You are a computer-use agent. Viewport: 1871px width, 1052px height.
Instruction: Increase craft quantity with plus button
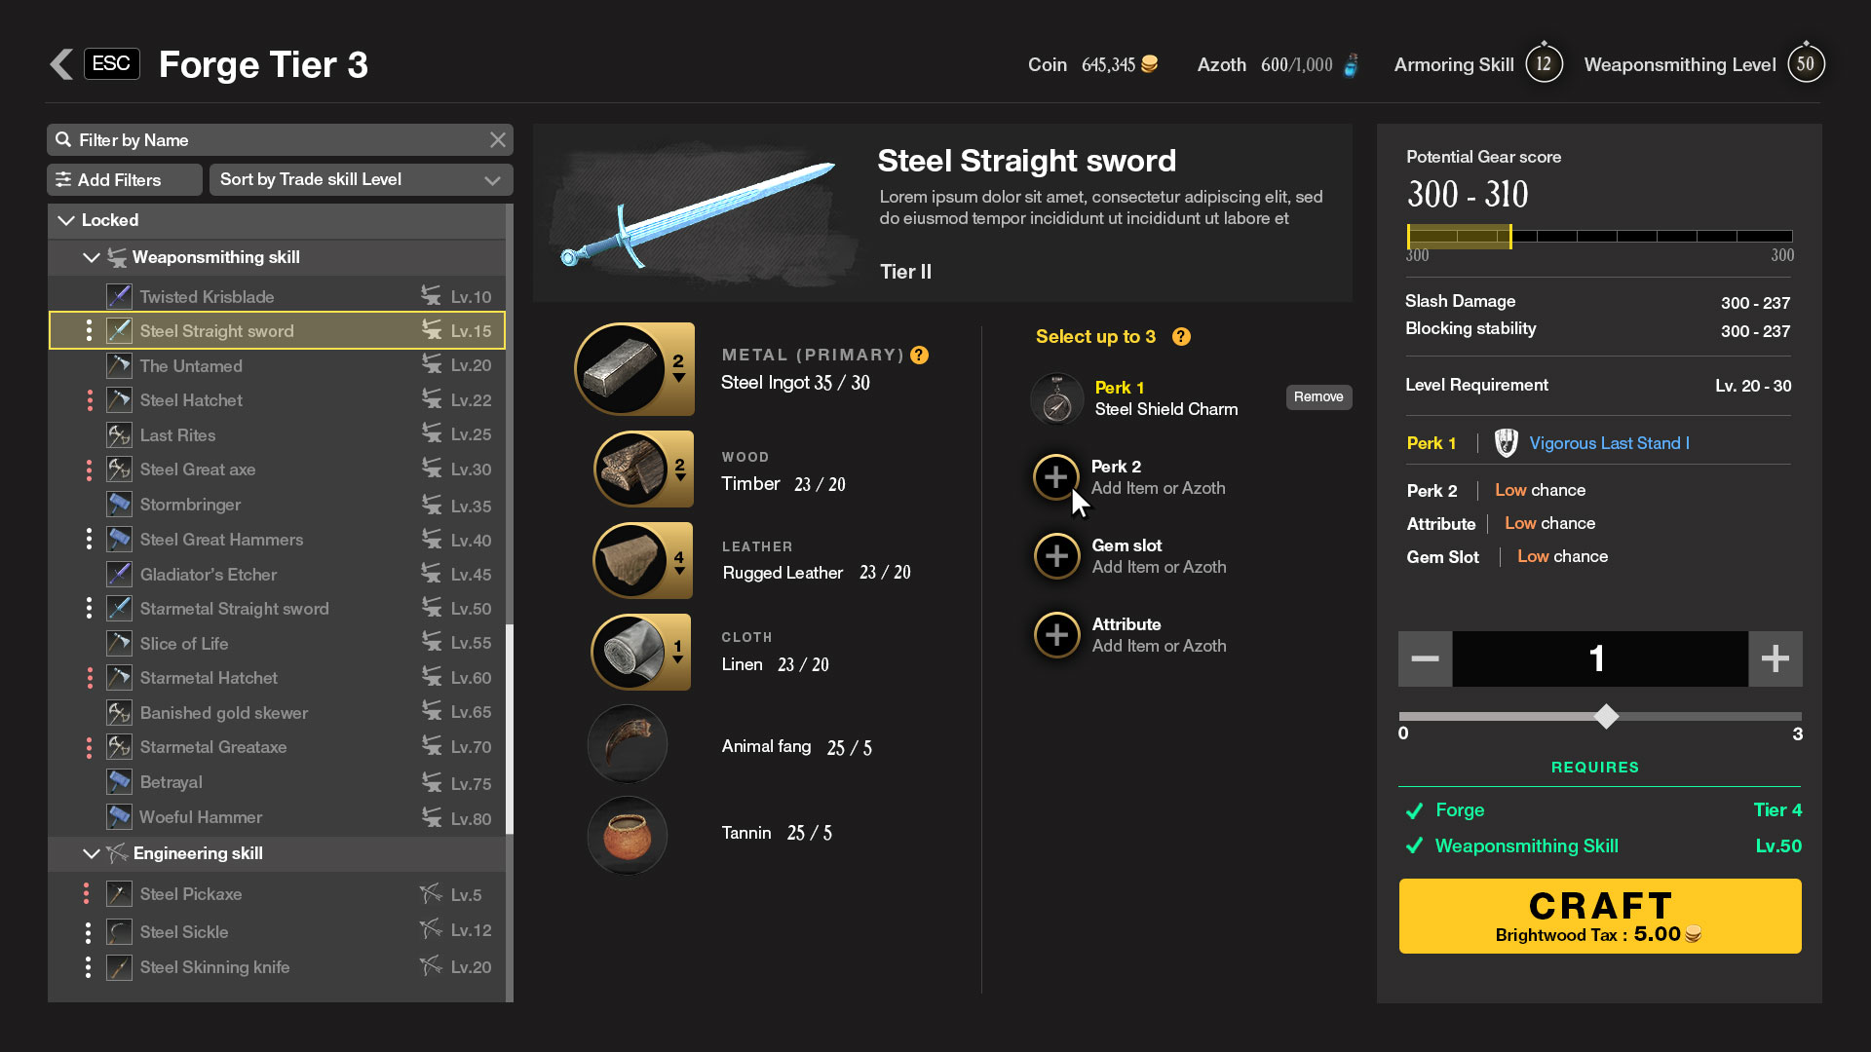pyautogui.click(x=1775, y=659)
